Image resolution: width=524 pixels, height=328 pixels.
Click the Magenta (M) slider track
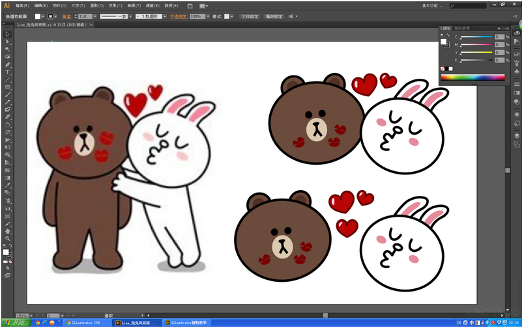(476, 45)
